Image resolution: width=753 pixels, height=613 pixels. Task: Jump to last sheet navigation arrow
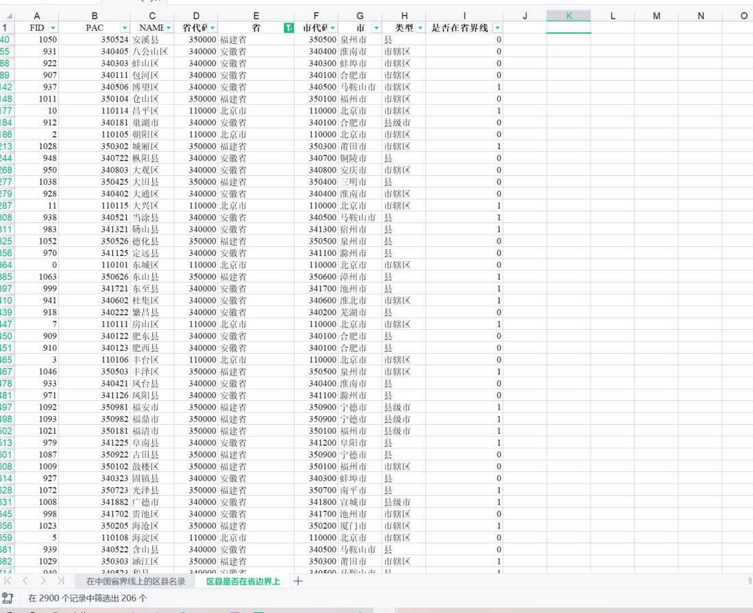(60, 581)
